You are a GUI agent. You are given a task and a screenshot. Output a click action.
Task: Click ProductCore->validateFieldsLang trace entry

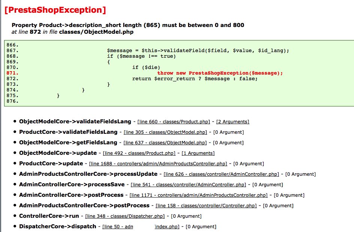click(68, 132)
